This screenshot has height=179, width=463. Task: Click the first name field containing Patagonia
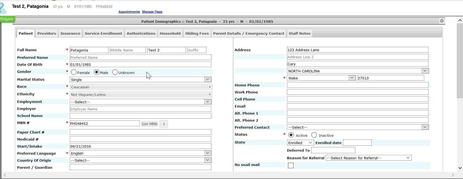coord(89,50)
